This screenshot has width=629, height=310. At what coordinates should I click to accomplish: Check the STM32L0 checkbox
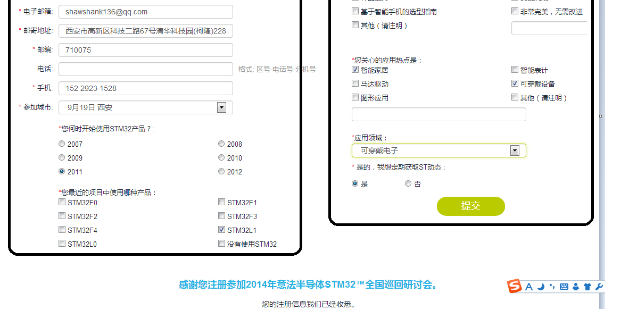(x=62, y=243)
